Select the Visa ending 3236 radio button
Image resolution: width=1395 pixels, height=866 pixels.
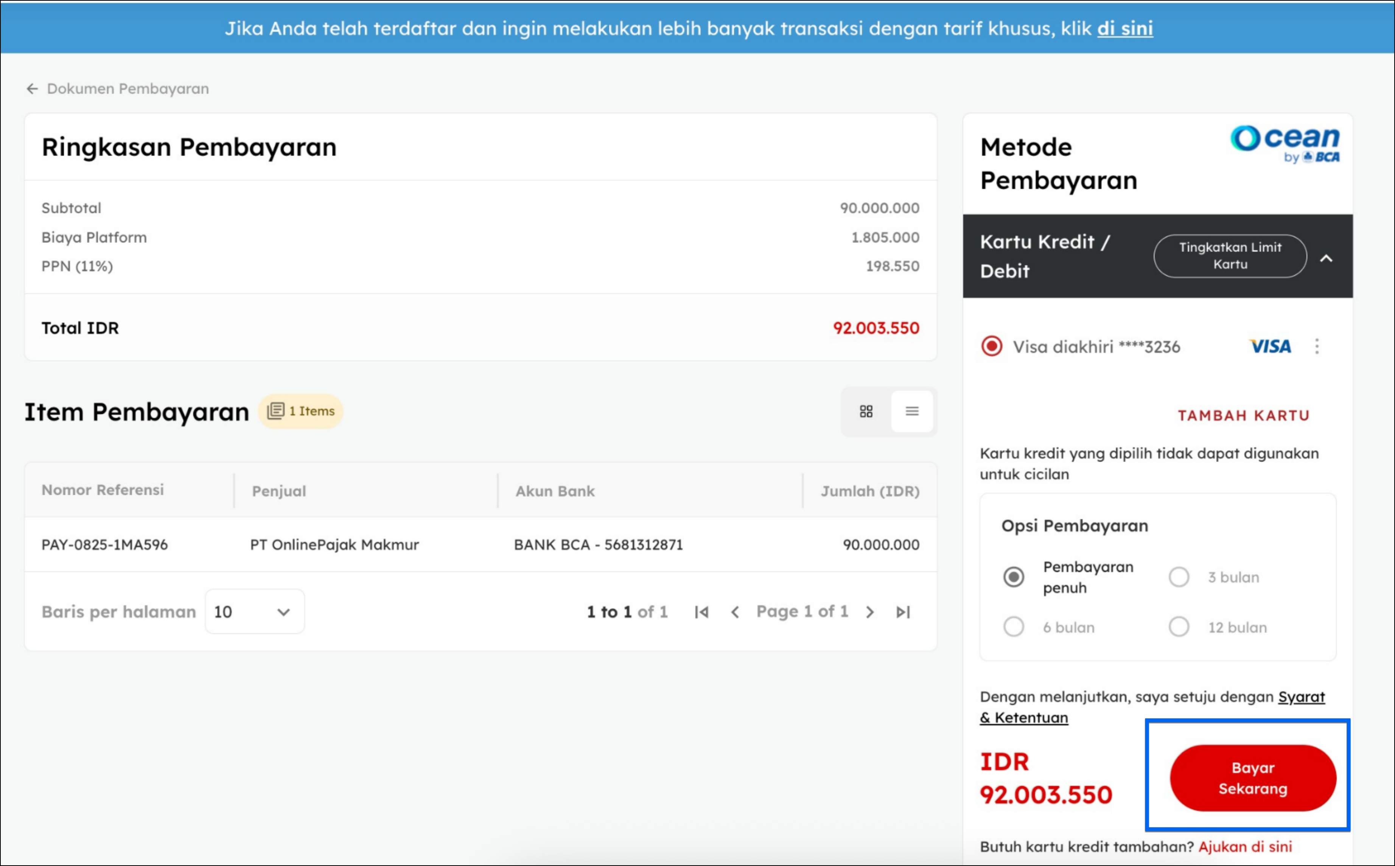[992, 346]
